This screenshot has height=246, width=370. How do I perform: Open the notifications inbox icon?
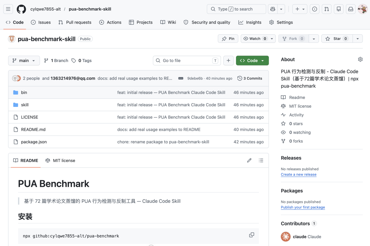click(x=350, y=9)
